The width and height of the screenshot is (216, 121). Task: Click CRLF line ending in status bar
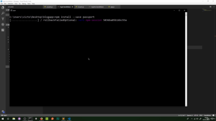click(x=201, y=115)
